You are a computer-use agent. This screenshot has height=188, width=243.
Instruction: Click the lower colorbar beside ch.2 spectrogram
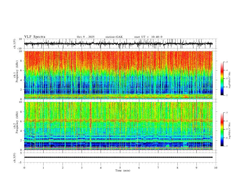point(222,129)
